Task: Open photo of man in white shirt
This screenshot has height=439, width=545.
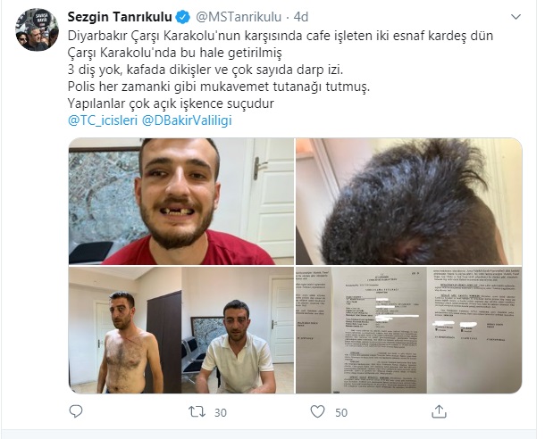Action: pyautogui.click(x=238, y=330)
